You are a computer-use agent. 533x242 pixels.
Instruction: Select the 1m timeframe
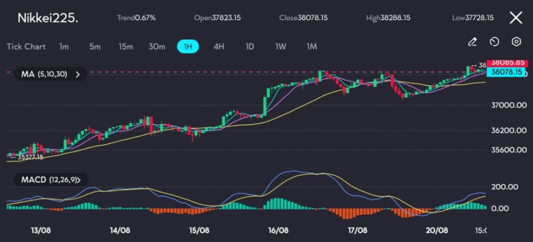click(x=64, y=46)
